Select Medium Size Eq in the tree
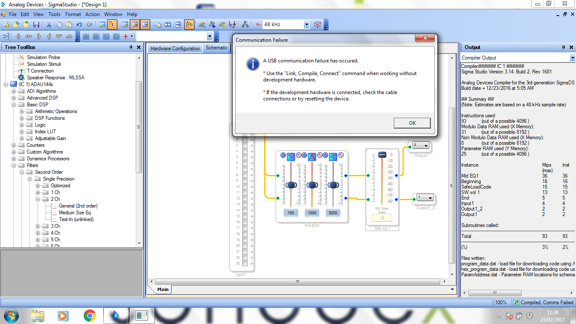 click(75, 213)
